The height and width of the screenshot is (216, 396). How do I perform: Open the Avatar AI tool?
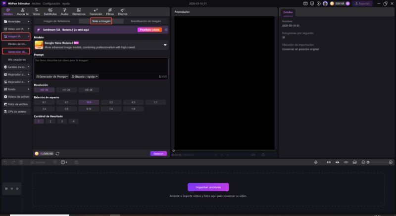tap(23, 12)
